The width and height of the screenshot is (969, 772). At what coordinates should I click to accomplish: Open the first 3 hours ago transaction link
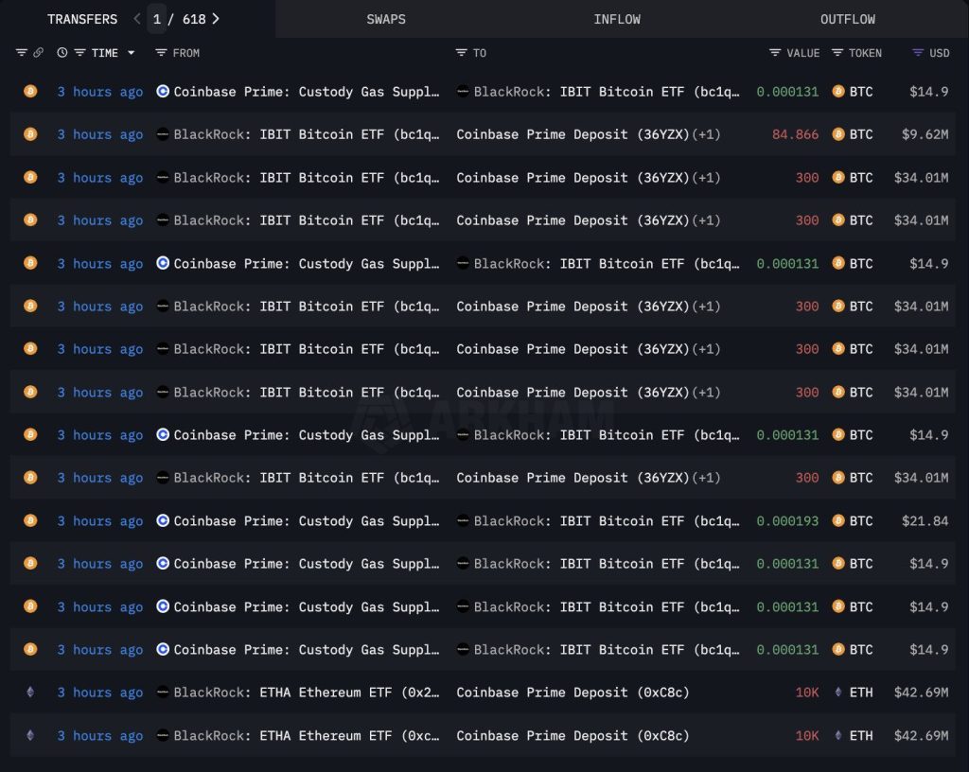coord(99,92)
